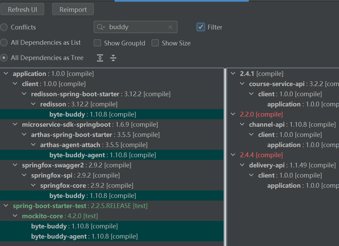The width and height of the screenshot is (339, 246).
Task: Collapse the delivery-api node chevron
Action: 242,165
